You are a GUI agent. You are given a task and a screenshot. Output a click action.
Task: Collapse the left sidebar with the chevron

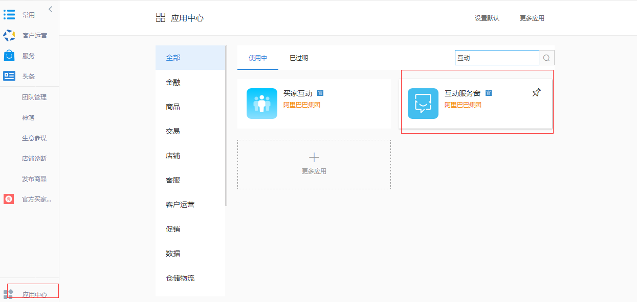click(51, 9)
